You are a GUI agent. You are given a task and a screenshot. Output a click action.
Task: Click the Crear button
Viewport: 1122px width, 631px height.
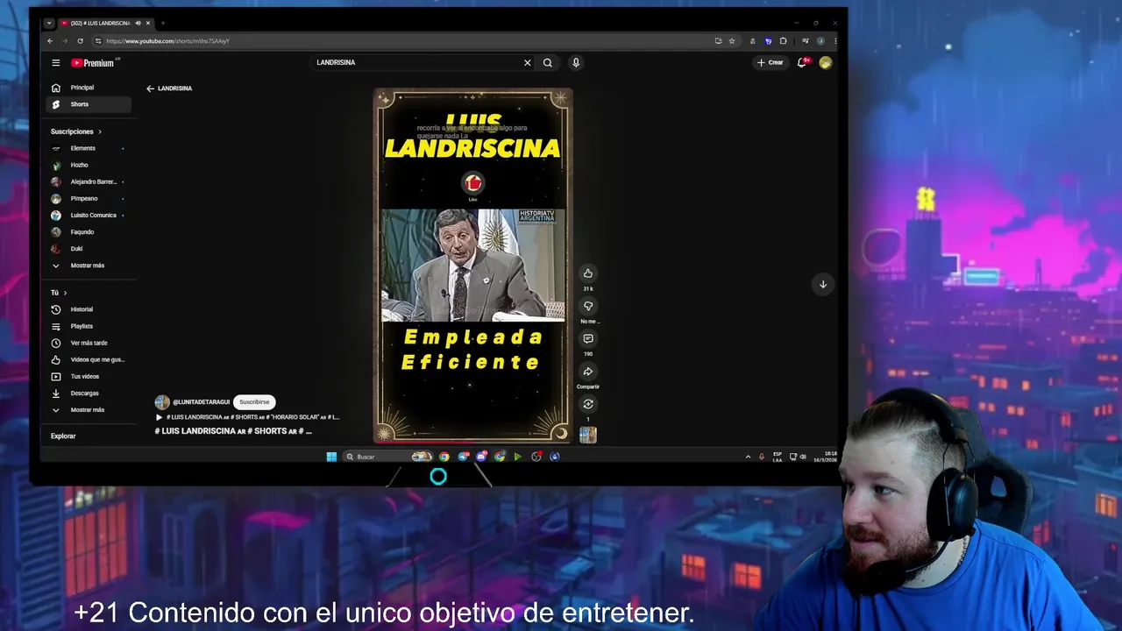tap(770, 62)
